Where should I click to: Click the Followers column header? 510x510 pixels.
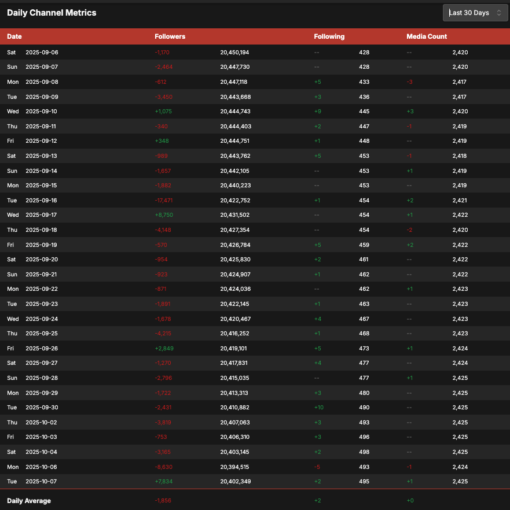click(x=170, y=36)
